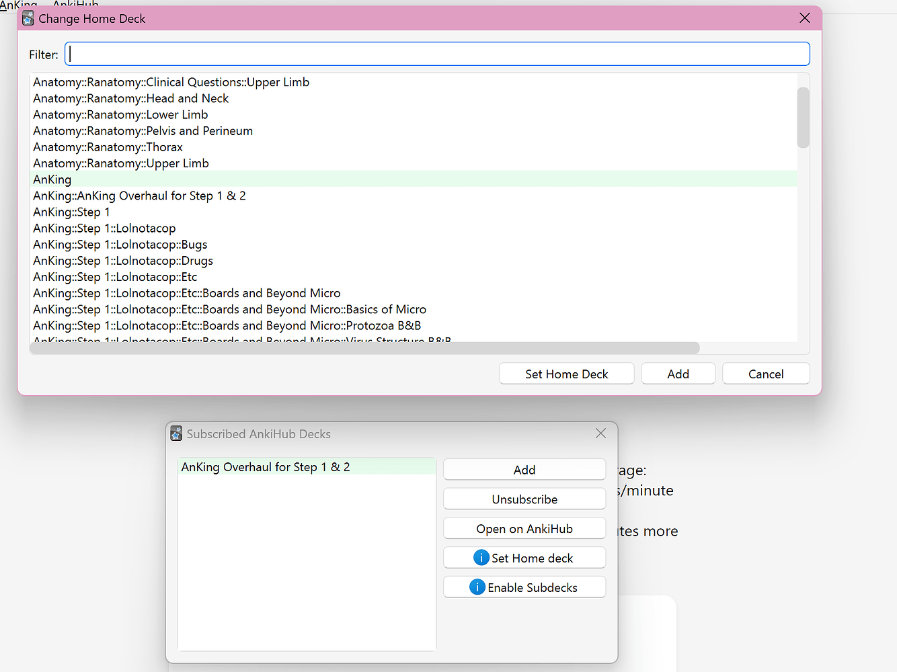Select Anatomy::Ranatomy::Pelvis and Perineum deck
This screenshot has height=672, width=897.
[x=414, y=130]
